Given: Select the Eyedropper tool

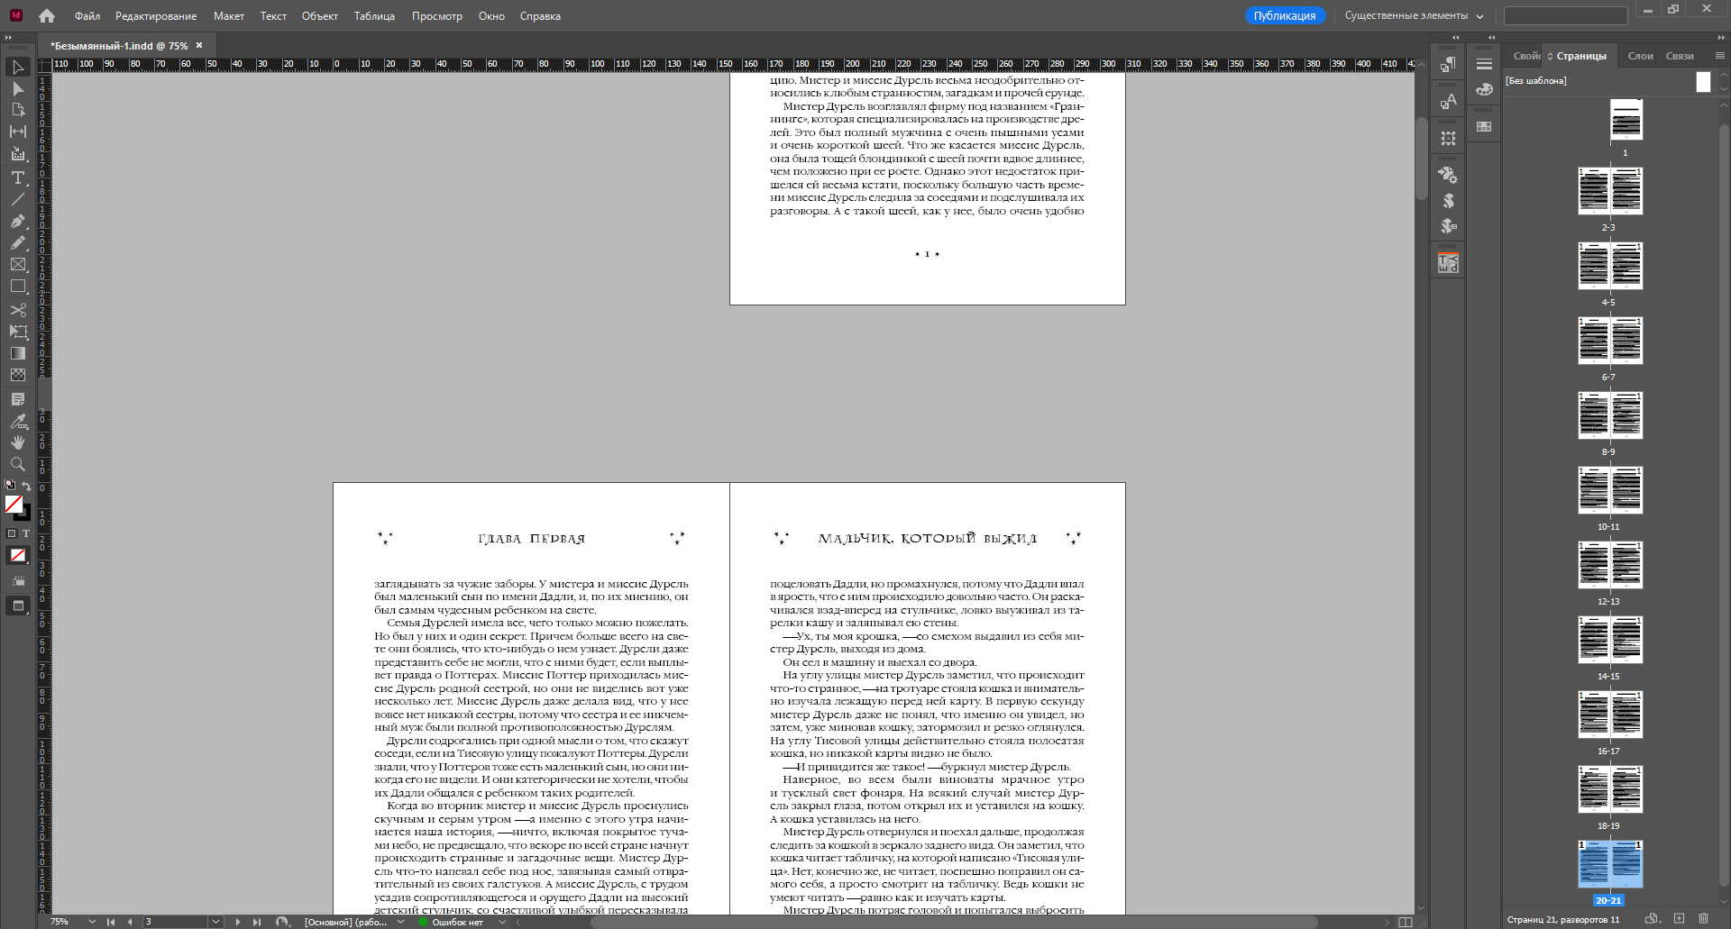Looking at the screenshot, I should pyautogui.click(x=18, y=421).
